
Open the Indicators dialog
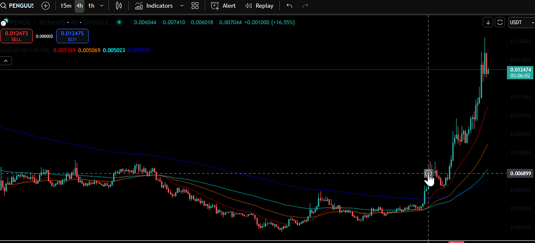[x=154, y=6]
